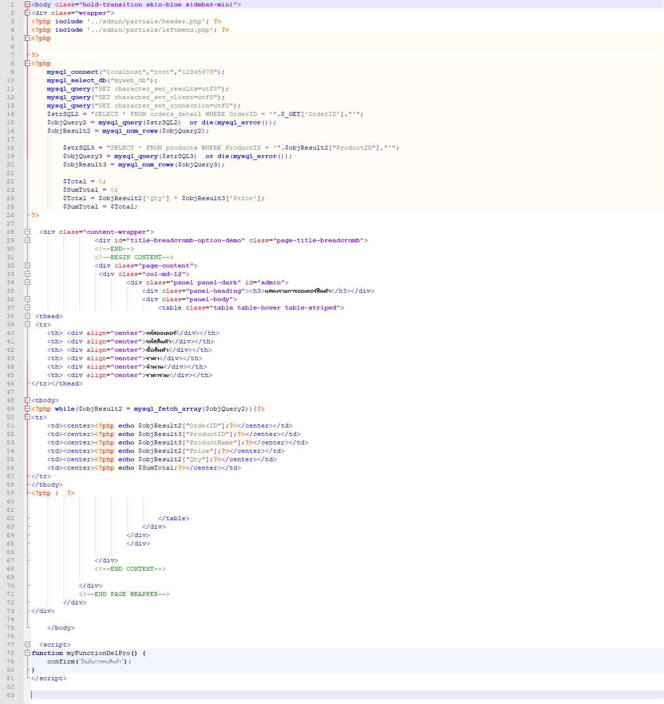The height and width of the screenshot is (704, 664).
Task: Click the character_set_client=utf8 query string
Action: [156, 97]
